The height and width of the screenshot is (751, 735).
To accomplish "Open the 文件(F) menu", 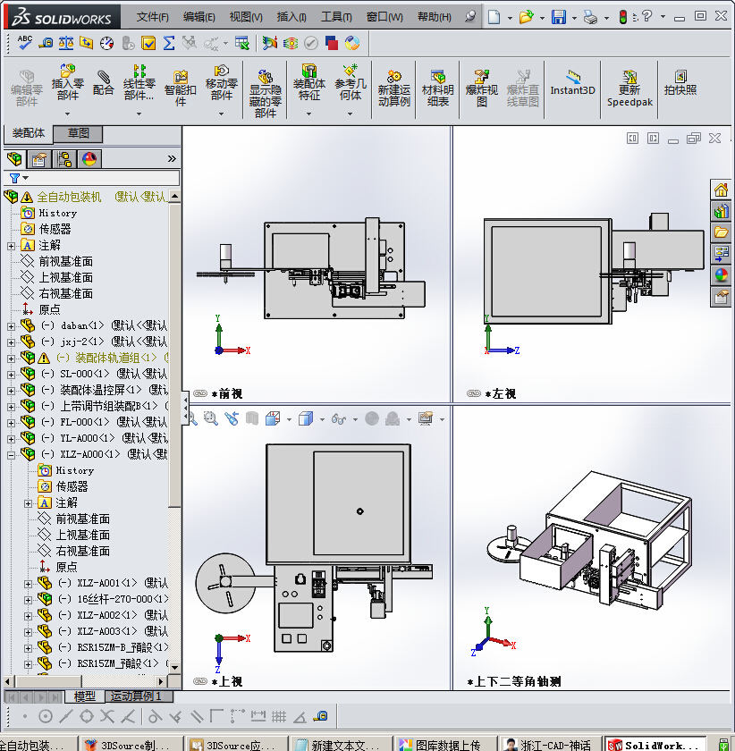I will 152,17.
